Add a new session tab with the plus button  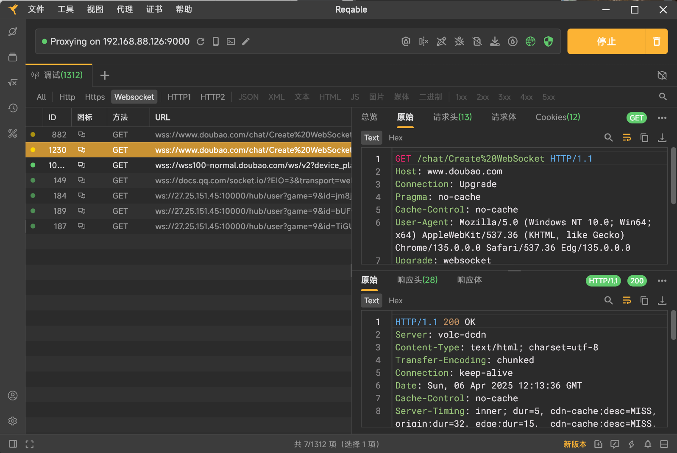point(105,75)
